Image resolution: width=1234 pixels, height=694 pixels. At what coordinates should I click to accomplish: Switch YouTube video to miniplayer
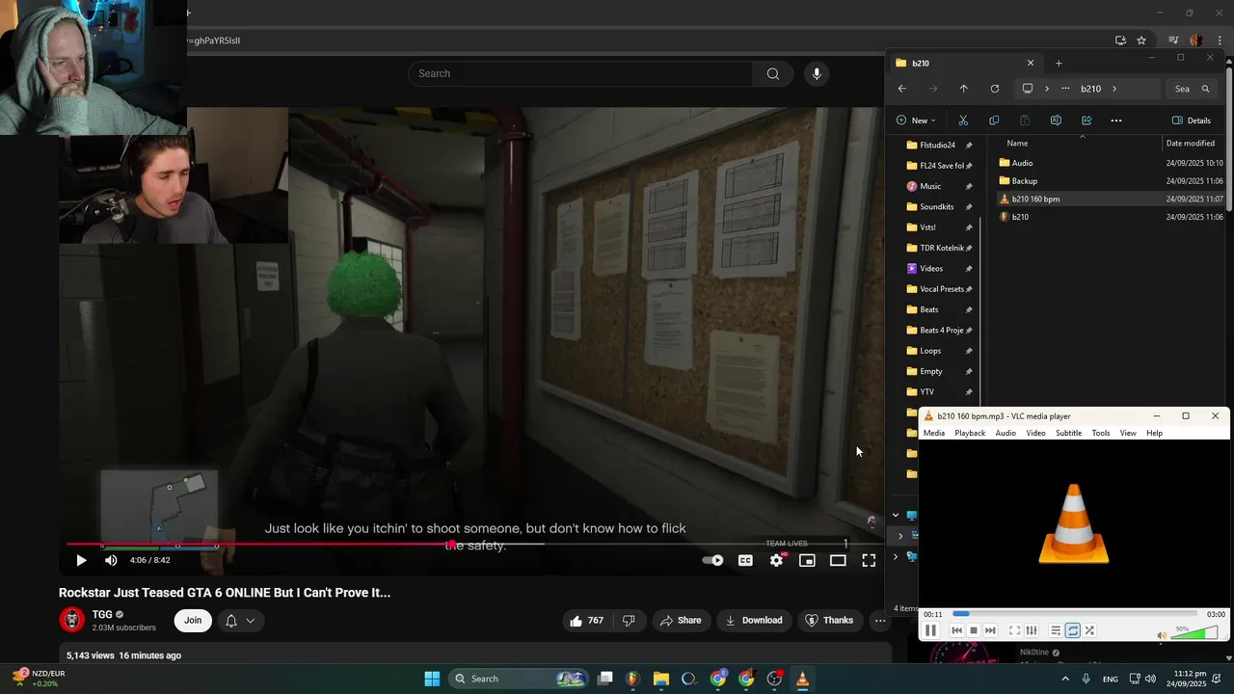tap(807, 560)
